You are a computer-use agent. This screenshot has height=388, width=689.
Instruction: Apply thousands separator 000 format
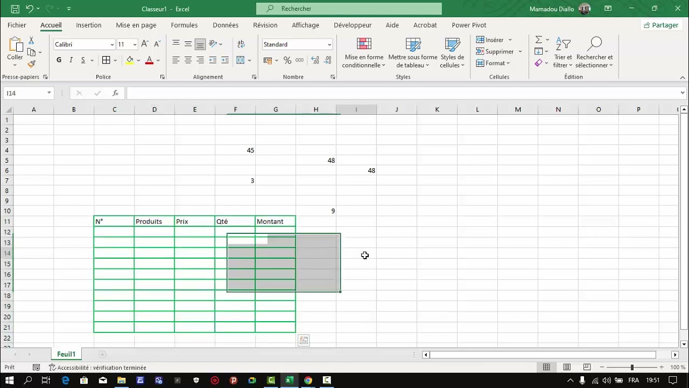[x=300, y=60]
